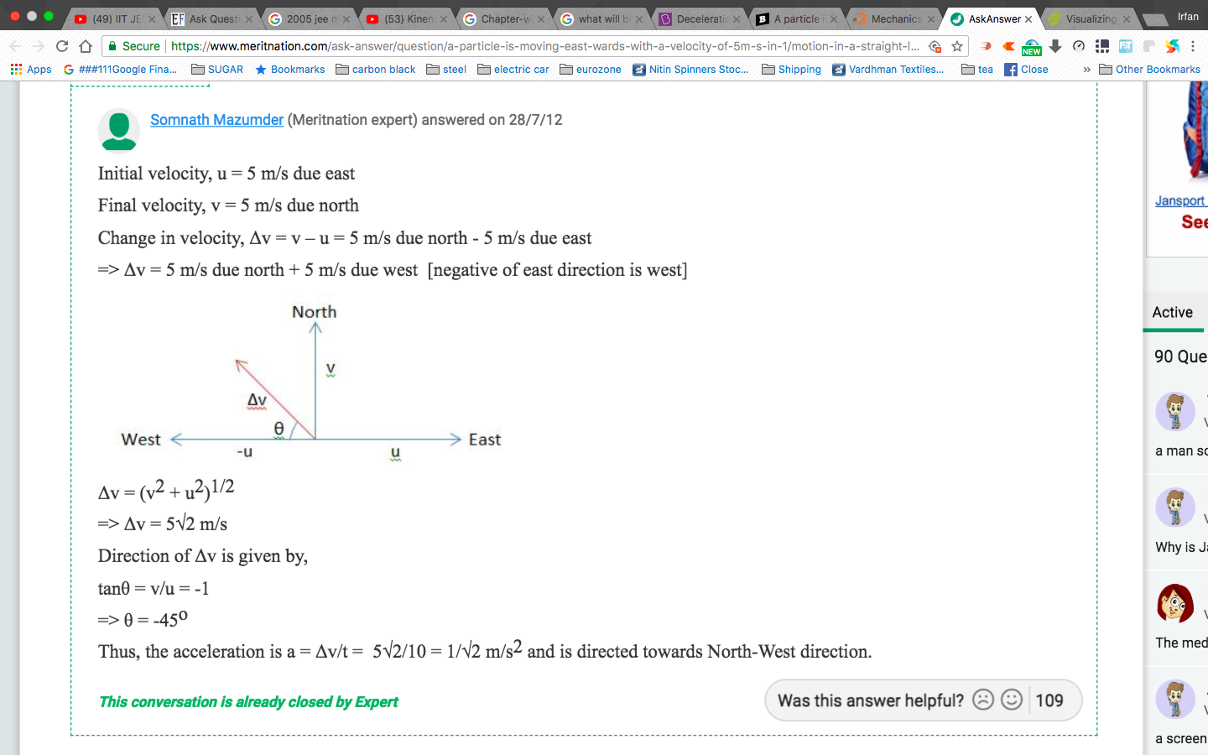Rate the answer with the sad face
1208x755 pixels.
click(x=983, y=700)
